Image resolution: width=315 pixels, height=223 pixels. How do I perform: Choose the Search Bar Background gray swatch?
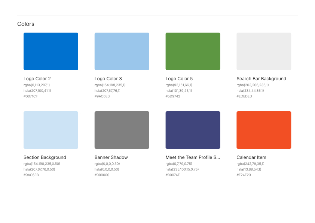[x=264, y=51]
